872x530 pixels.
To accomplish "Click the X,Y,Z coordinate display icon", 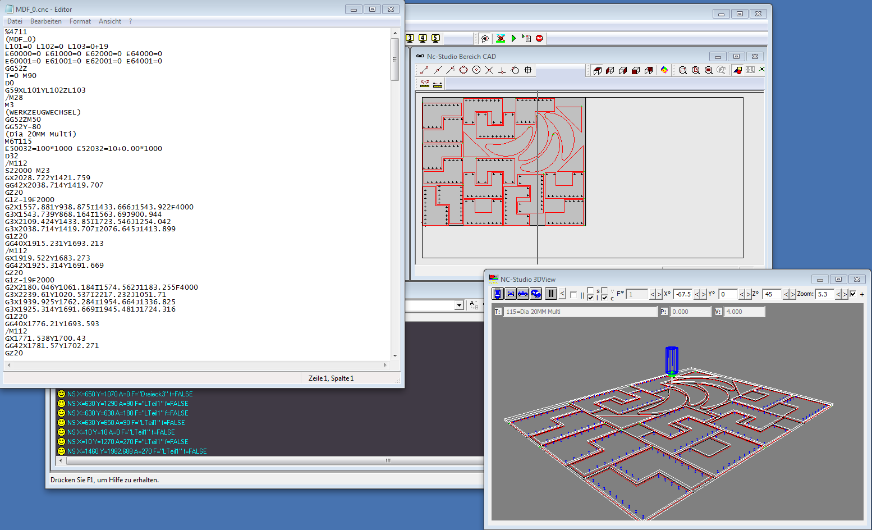I will [424, 83].
